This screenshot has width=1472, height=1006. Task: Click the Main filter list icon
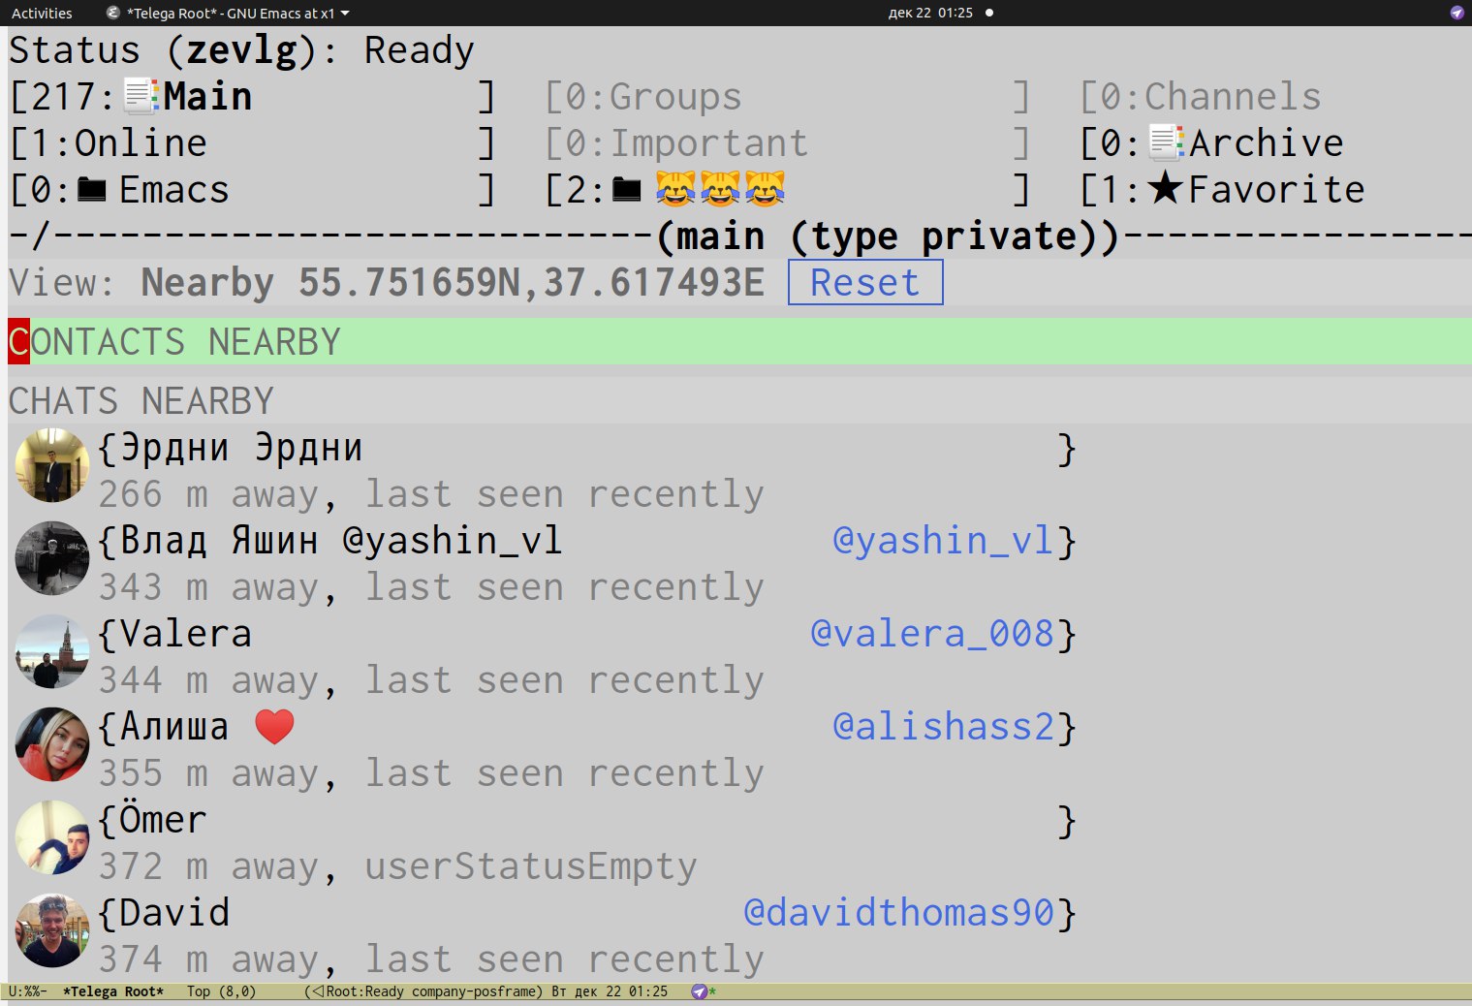tap(141, 96)
